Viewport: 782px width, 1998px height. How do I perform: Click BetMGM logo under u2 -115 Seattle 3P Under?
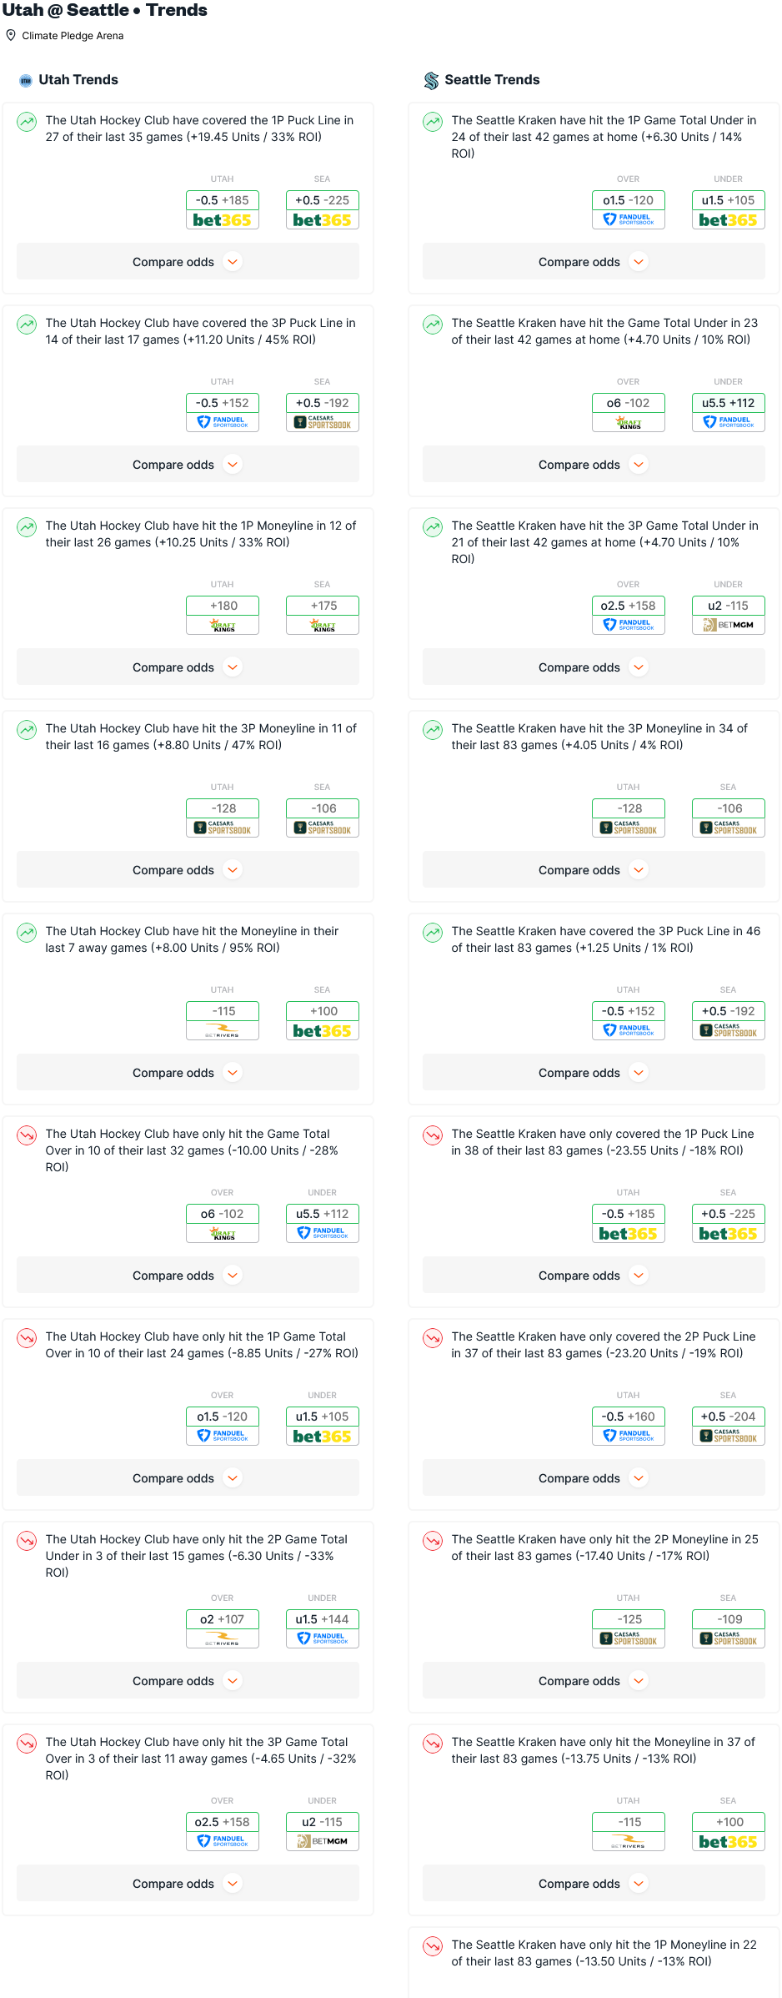click(728, 625)
